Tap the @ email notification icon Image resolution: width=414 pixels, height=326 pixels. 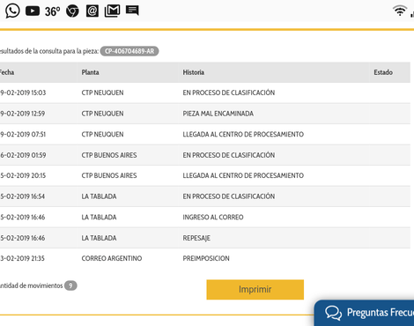point(92,11)
